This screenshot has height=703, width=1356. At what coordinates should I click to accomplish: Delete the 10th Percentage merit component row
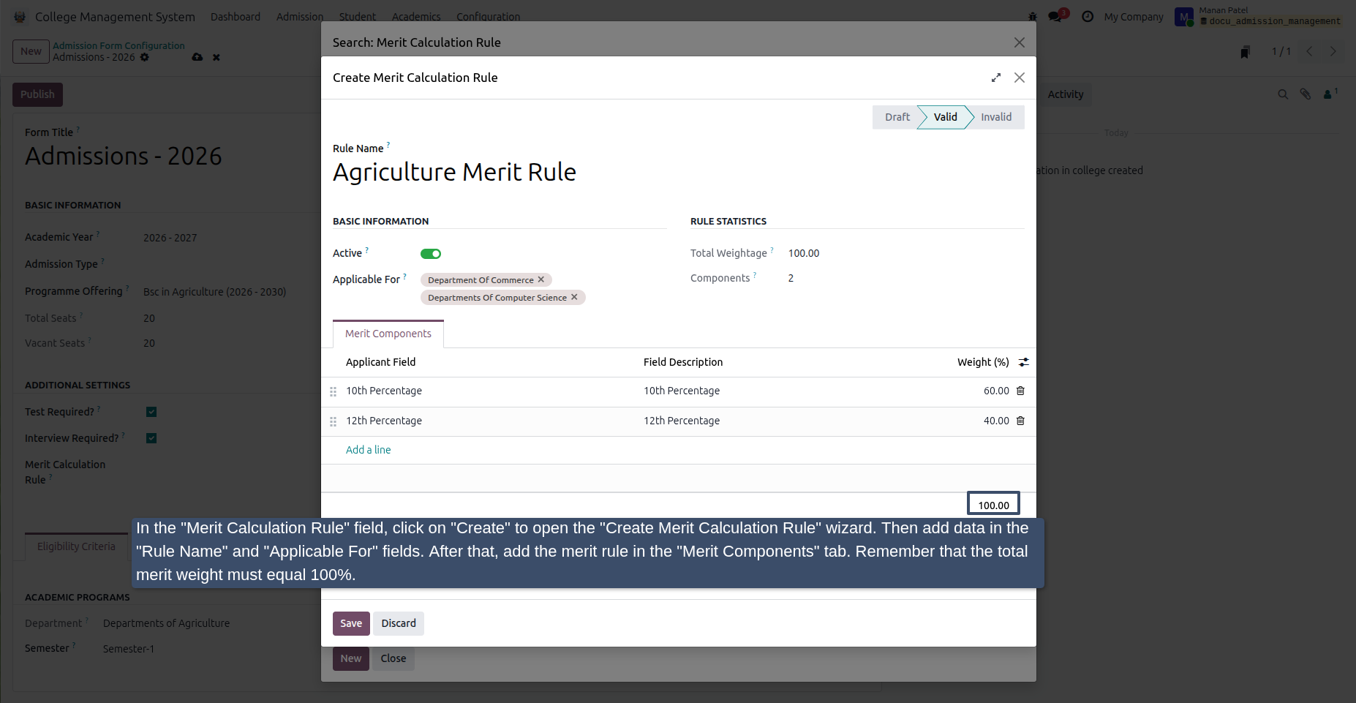pos(1020,391)
